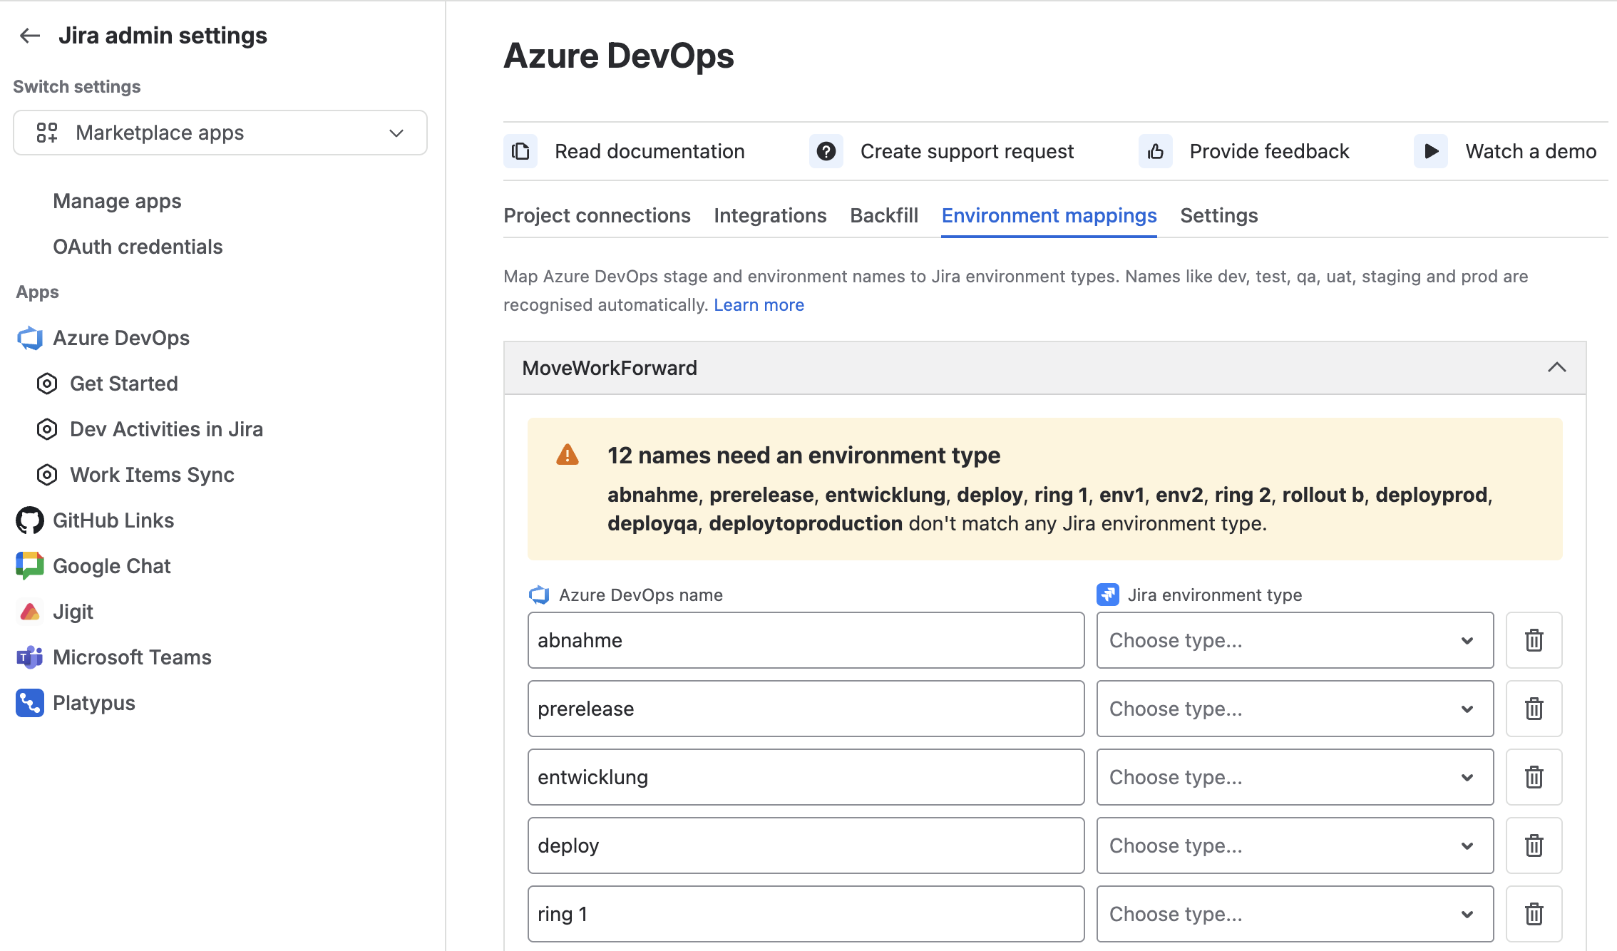Switch to the Project connections tab
Screen dimensions: 1617x951
pos(597,215)
